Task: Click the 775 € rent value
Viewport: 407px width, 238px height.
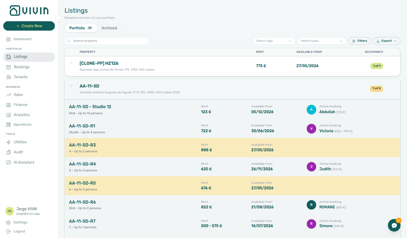Action: [x=261, y=66]
